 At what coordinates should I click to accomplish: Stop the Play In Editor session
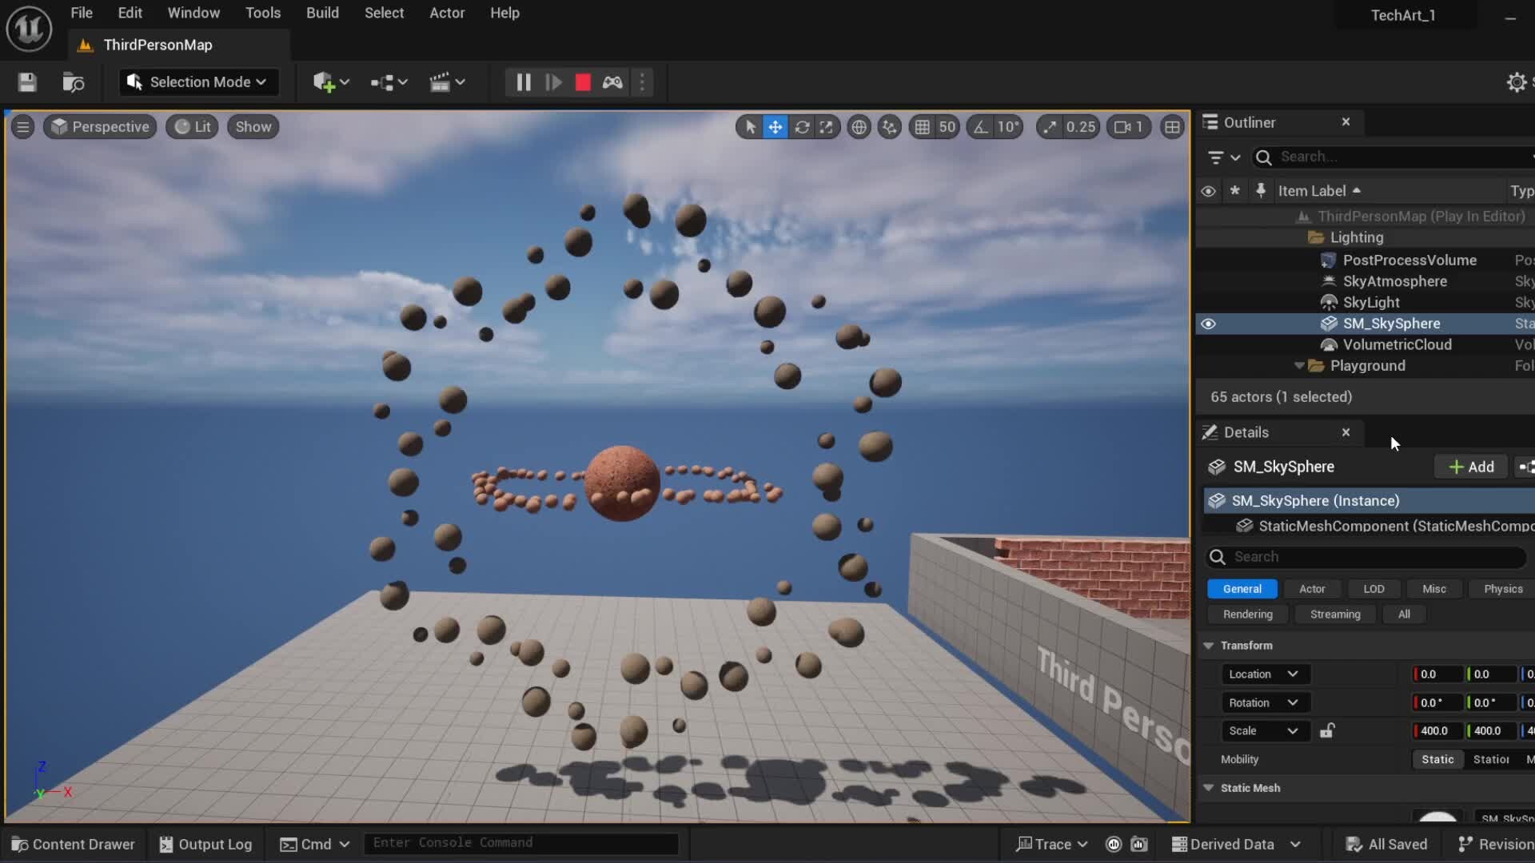[x=582, y=82]
